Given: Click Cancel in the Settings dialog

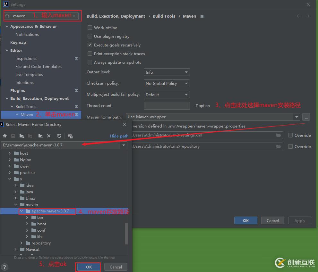Looking at the screenshot, I should (272, 220).
